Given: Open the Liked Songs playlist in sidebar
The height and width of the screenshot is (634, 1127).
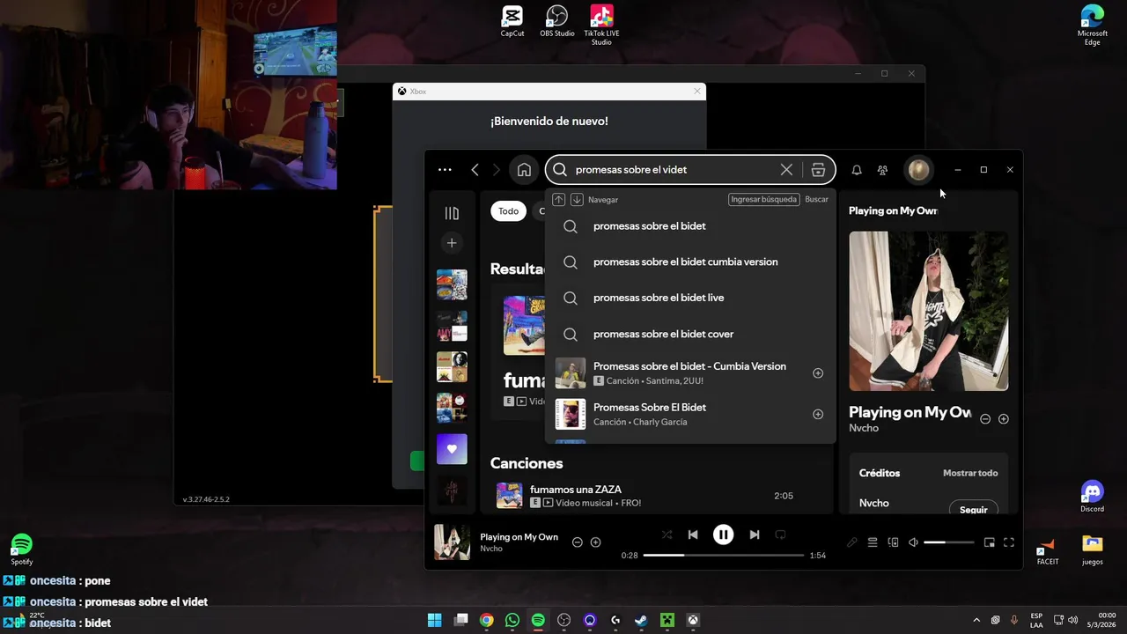Looking at the screenshot, I should tap(452, 449).
